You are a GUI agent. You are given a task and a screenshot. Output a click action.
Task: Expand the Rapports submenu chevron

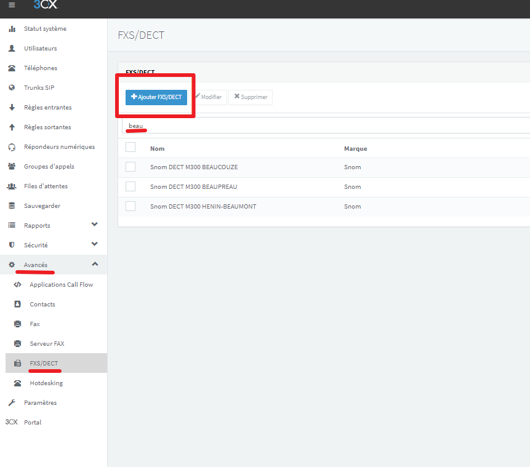coord(95,225)
